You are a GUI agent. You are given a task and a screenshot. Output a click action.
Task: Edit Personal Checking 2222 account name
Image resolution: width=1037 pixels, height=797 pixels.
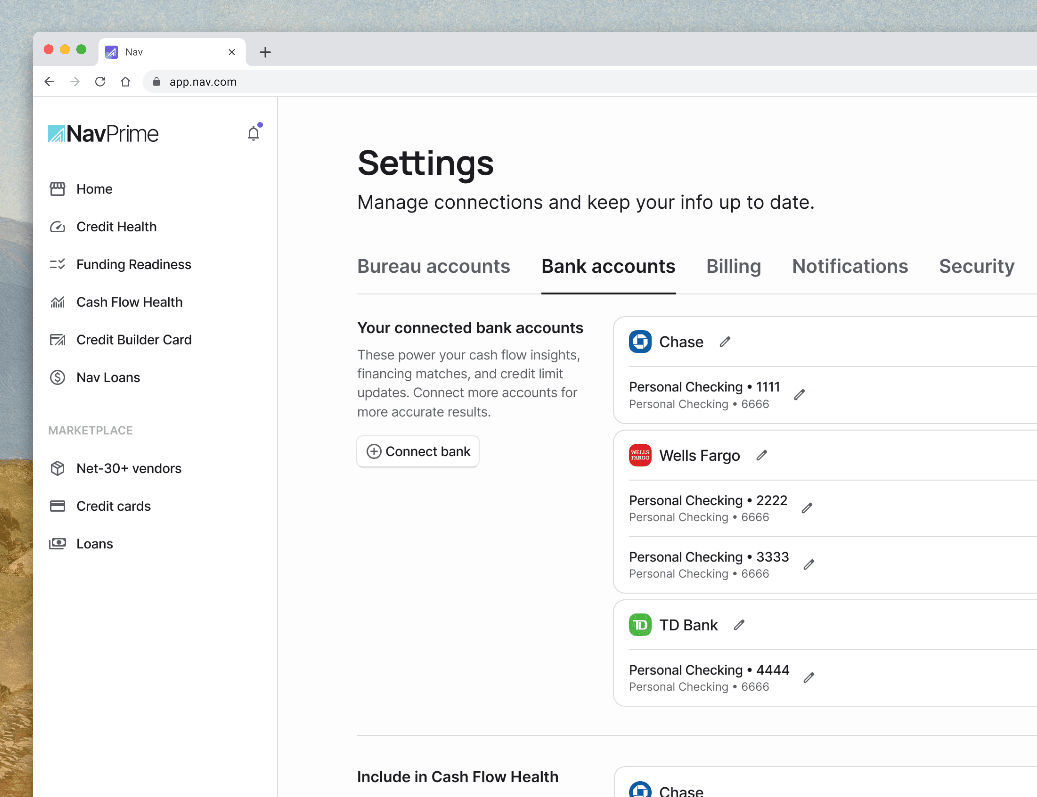[x=807, y=508]
